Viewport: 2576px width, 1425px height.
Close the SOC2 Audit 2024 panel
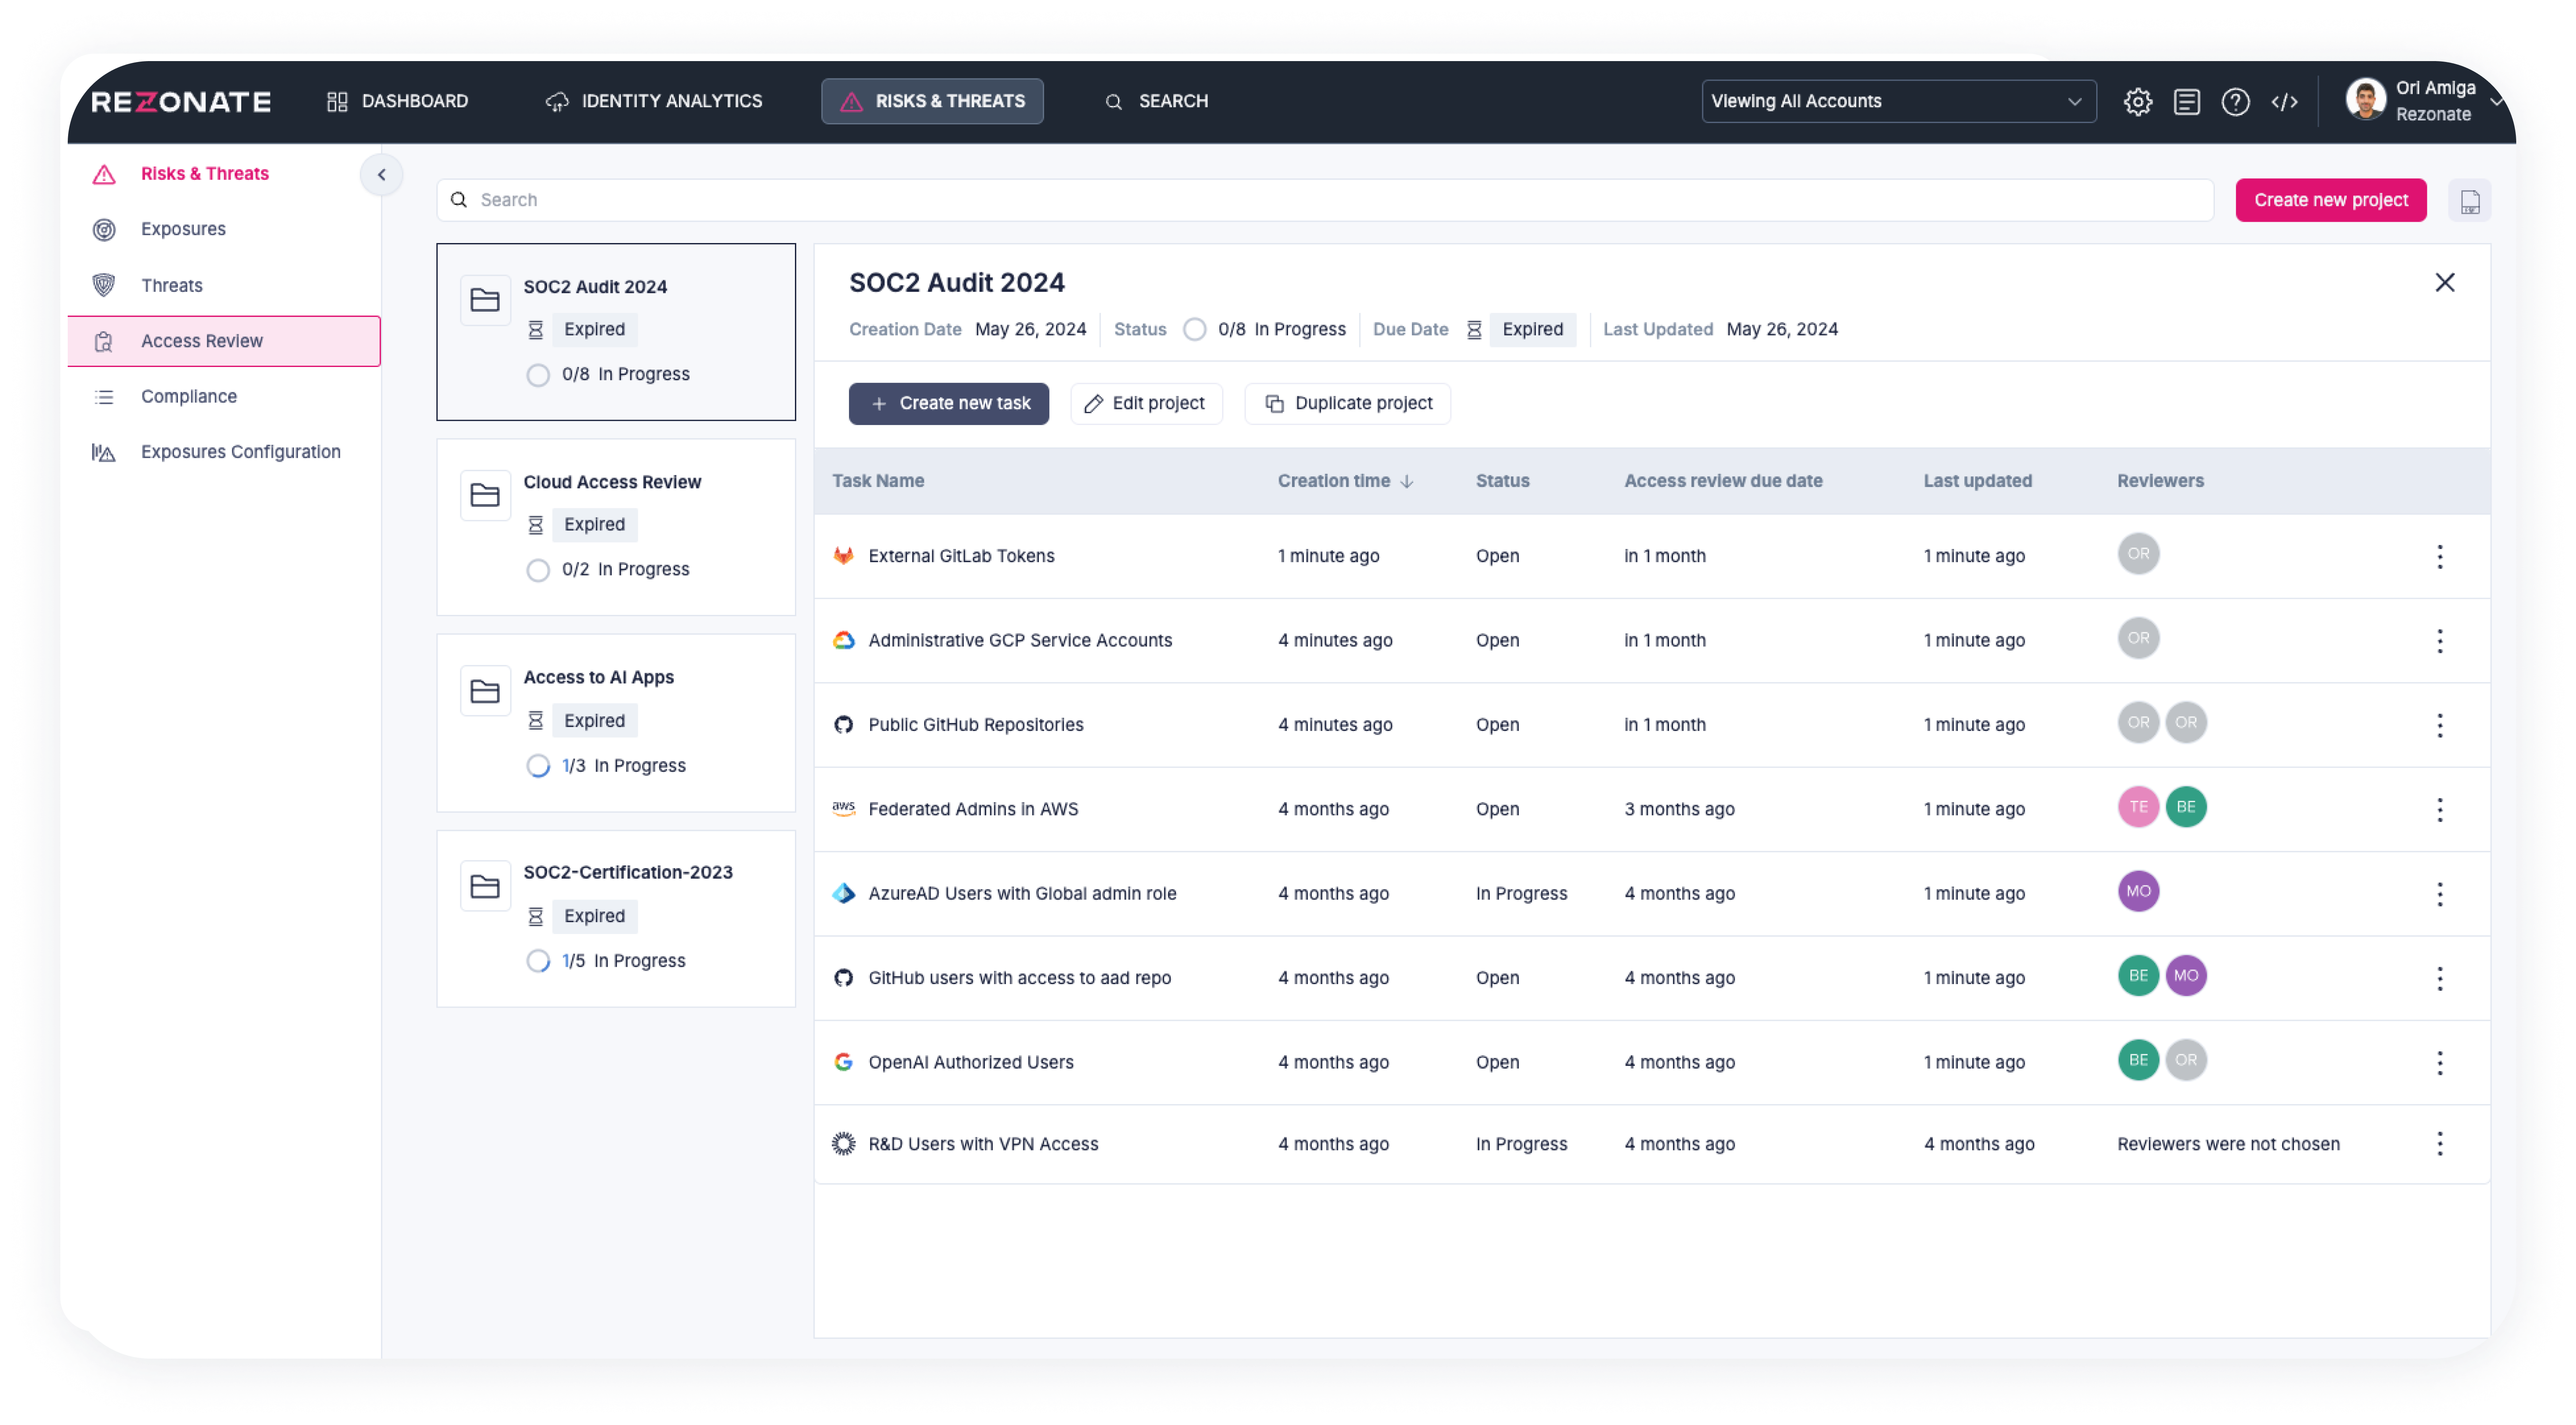pyautogui.click(x=2444, y=283)
